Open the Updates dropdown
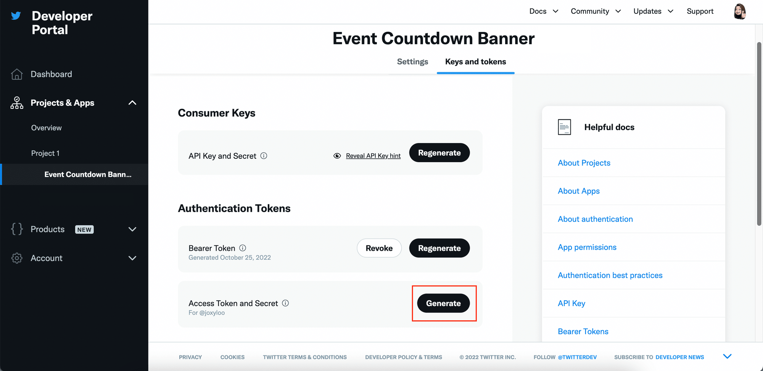 (x=653, y=11)
